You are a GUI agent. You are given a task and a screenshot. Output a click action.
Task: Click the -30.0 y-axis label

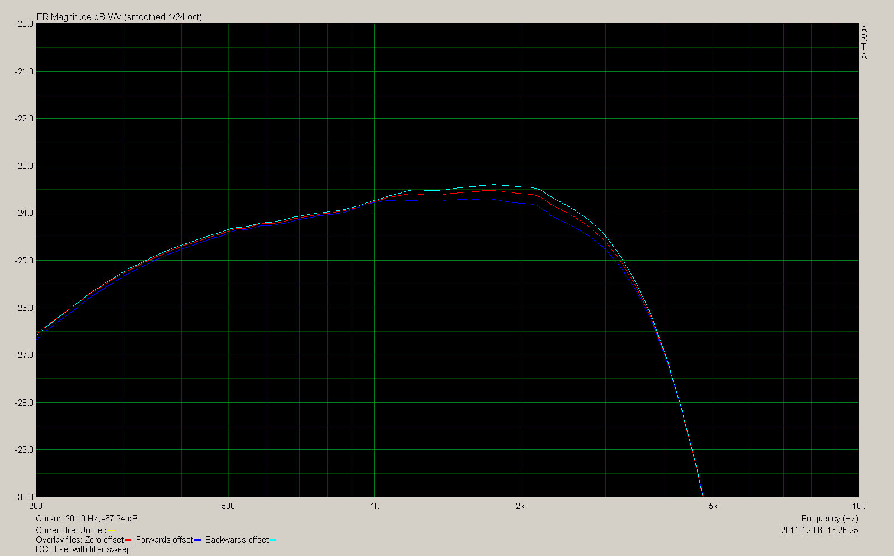24,497
